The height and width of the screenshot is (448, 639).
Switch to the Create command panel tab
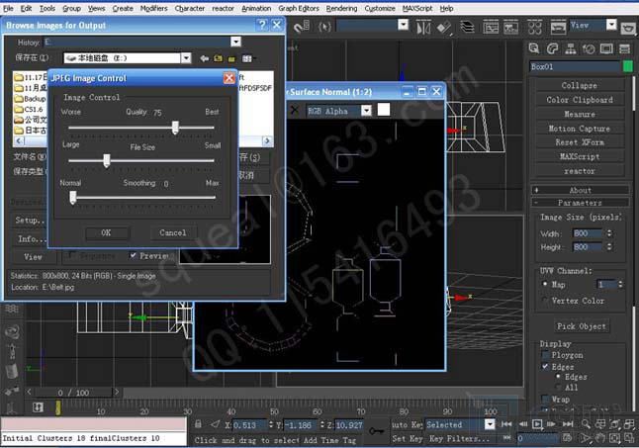534,48
